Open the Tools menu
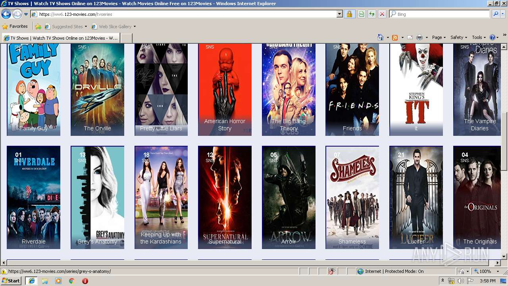508x286 pixels. click(x=479, y=37)
